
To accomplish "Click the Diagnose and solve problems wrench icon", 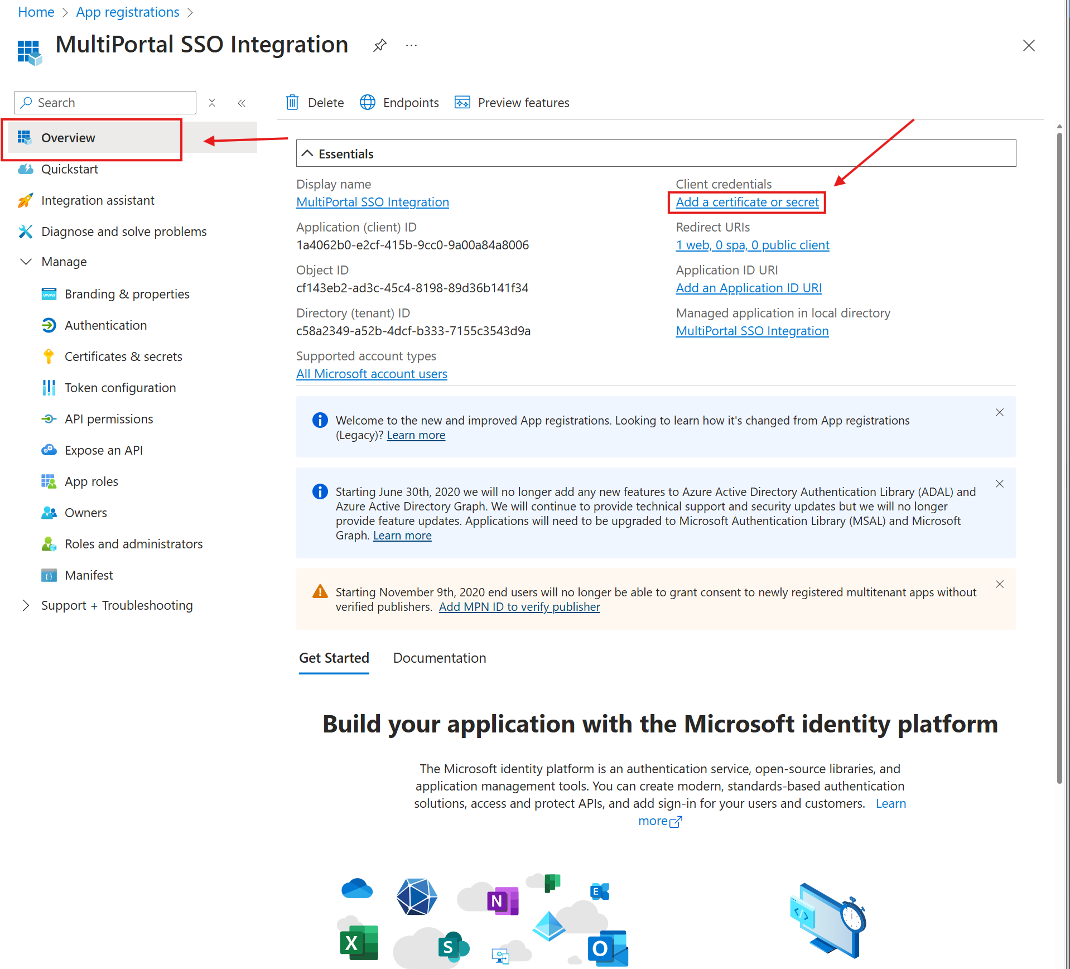I will (26, 232).
